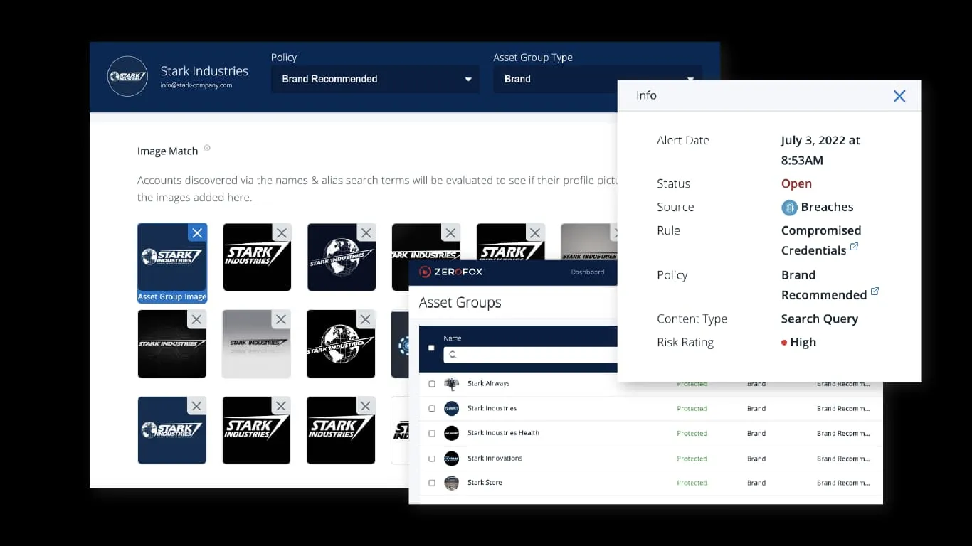
Task: Select the black globe Stark Industries thumbnail
Action: click(x=342, y=344)
